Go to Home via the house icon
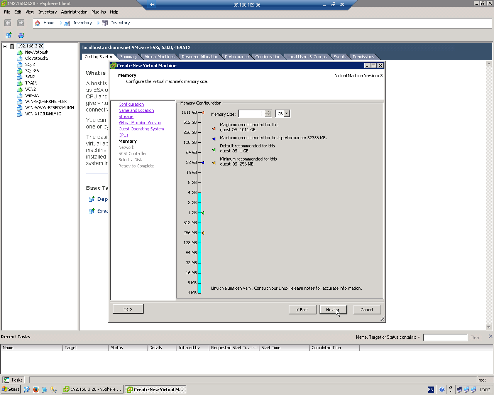The width and height of the screenshot is (494, 395). [37, 23]
